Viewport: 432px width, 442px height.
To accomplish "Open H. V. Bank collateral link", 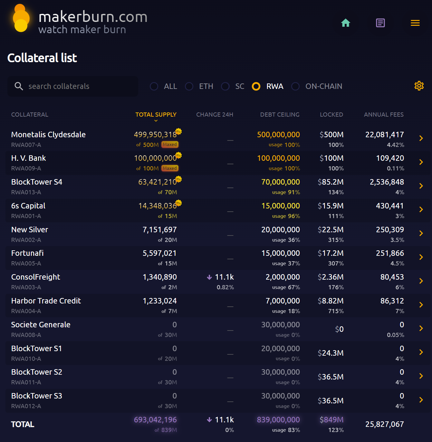I will [x=29, y=158].
